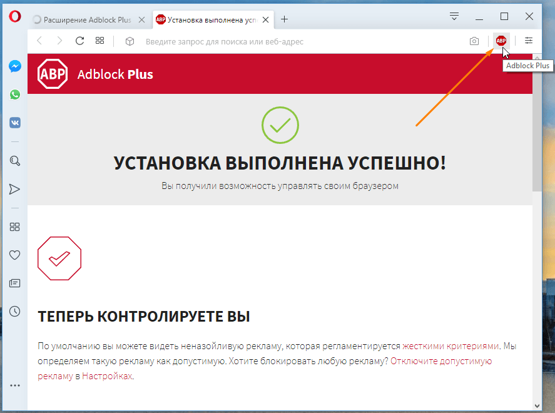
Task: Open WhatsApp in the sidebar
Action: point(15,94)
